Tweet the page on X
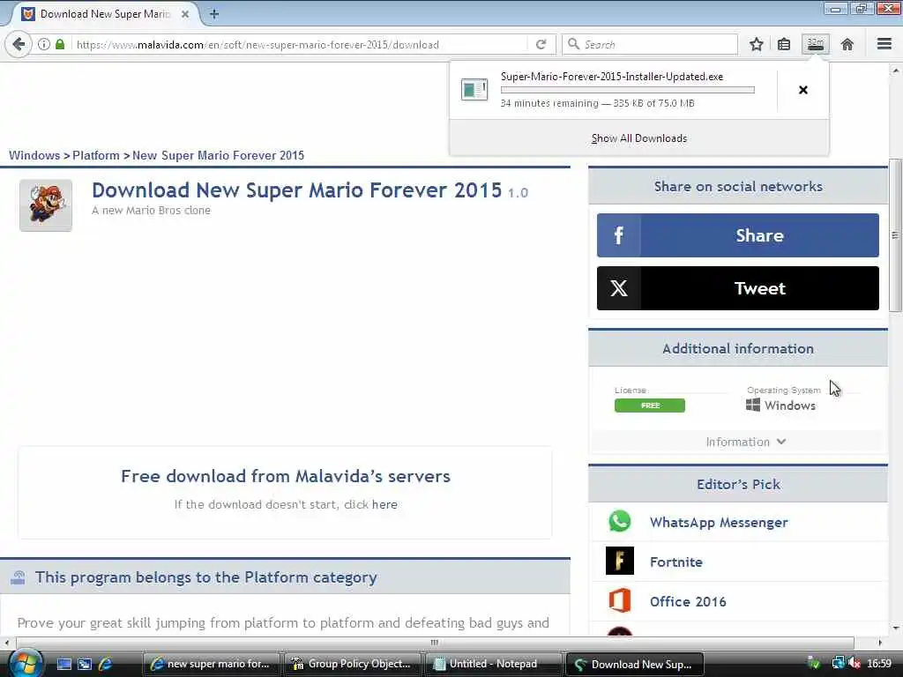Image resolution: width=903 pixels, height=677 pixels. [738, 288]
